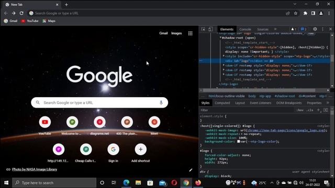This screenshot has width=335, height=188.
Task: Open the Chrome three-dot menu
Action: pos(329,13)
